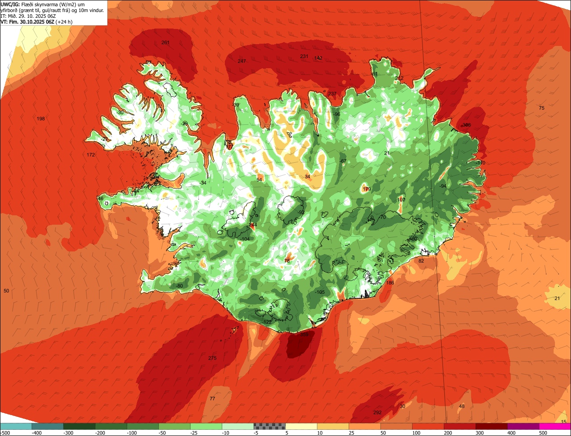Click the flux value 142 on the map

tap(318, 58)
